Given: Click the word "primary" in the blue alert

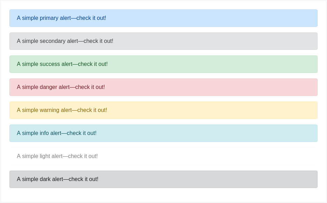Looking at the screenshot, I should pos(49,18).
